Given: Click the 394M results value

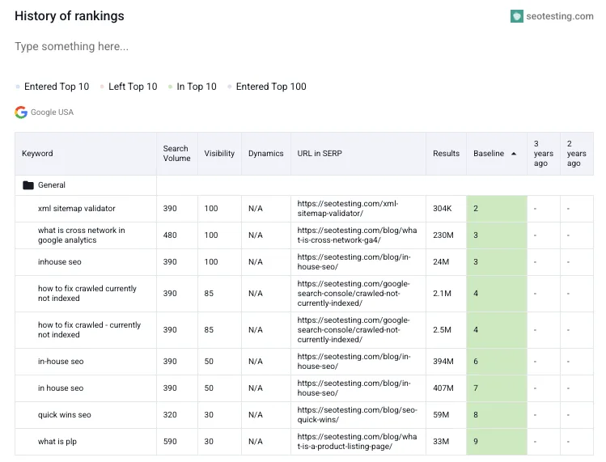Looking at the screenshot, I should pyautogui.click(x=443, y=362).
